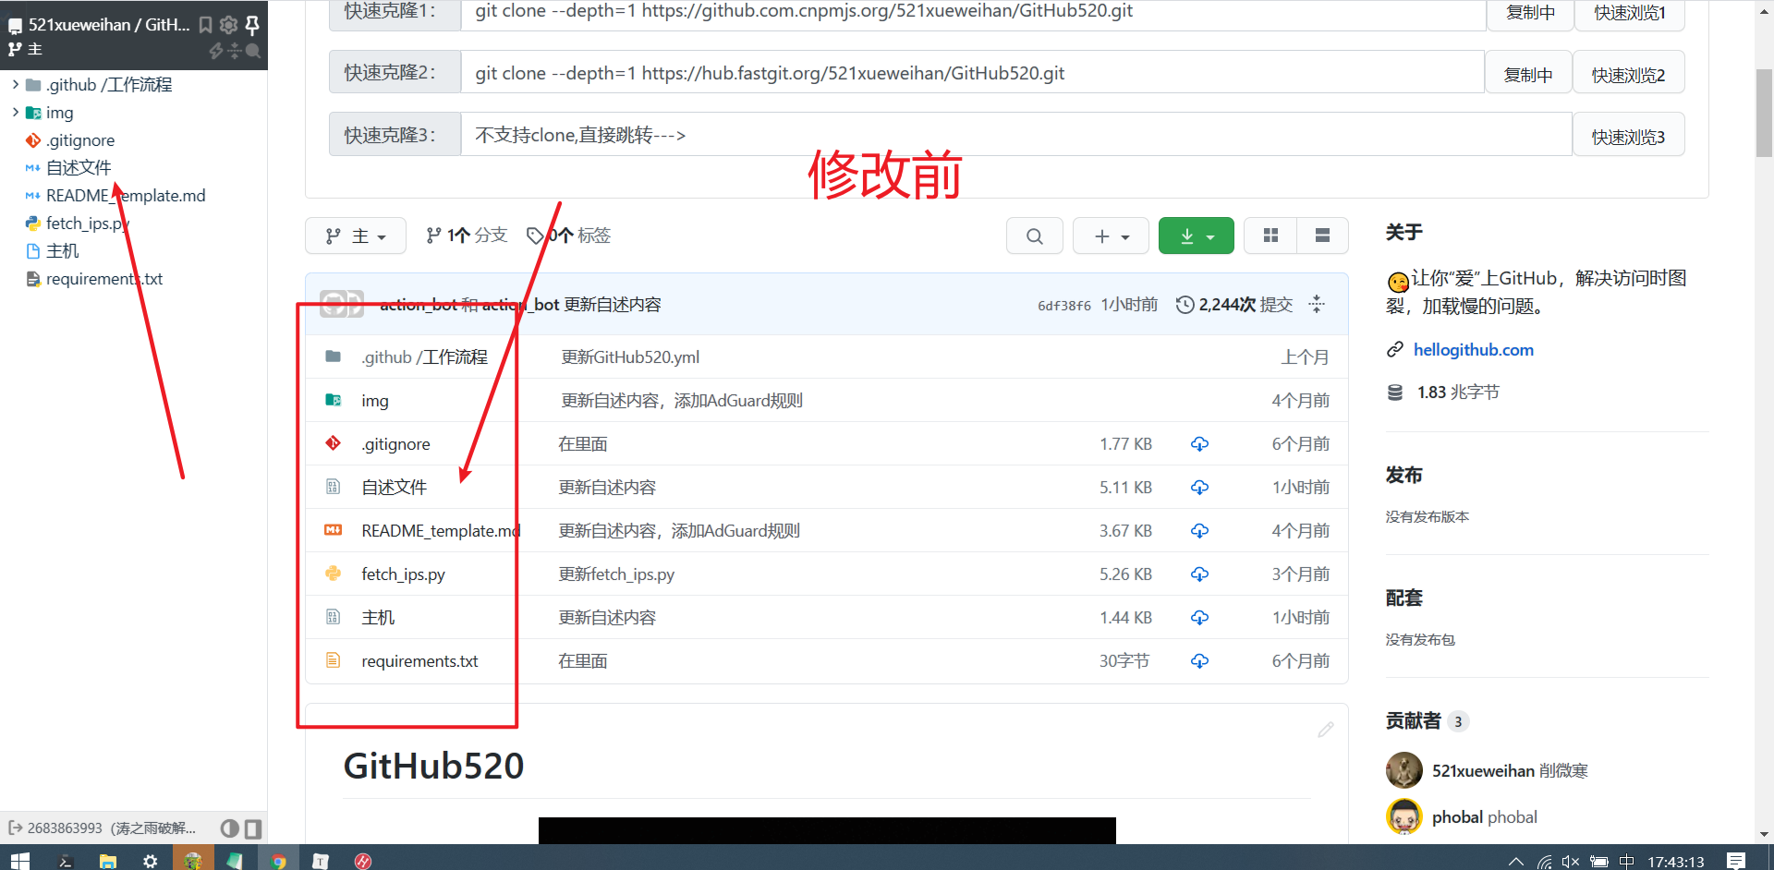Click the lightning bolt icon in the sidebar
Viewport: 1774px width, 870px height.
[215, 51]
